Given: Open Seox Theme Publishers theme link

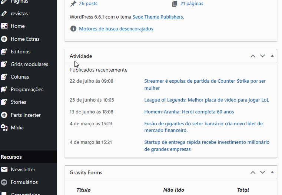Looking at the screenshot, I should [158, 17].
